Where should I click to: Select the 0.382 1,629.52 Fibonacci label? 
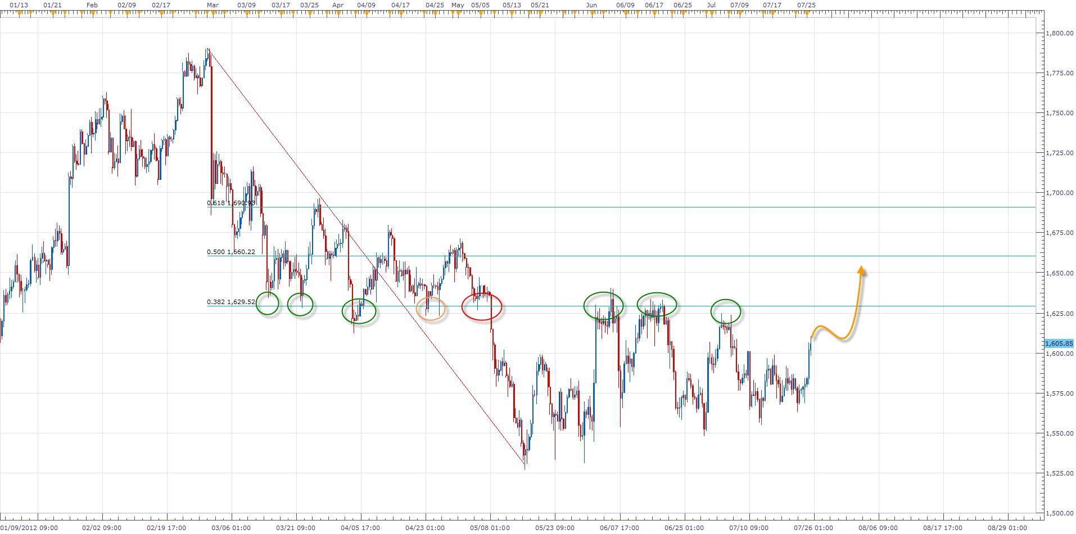click(x=231, y=302)
